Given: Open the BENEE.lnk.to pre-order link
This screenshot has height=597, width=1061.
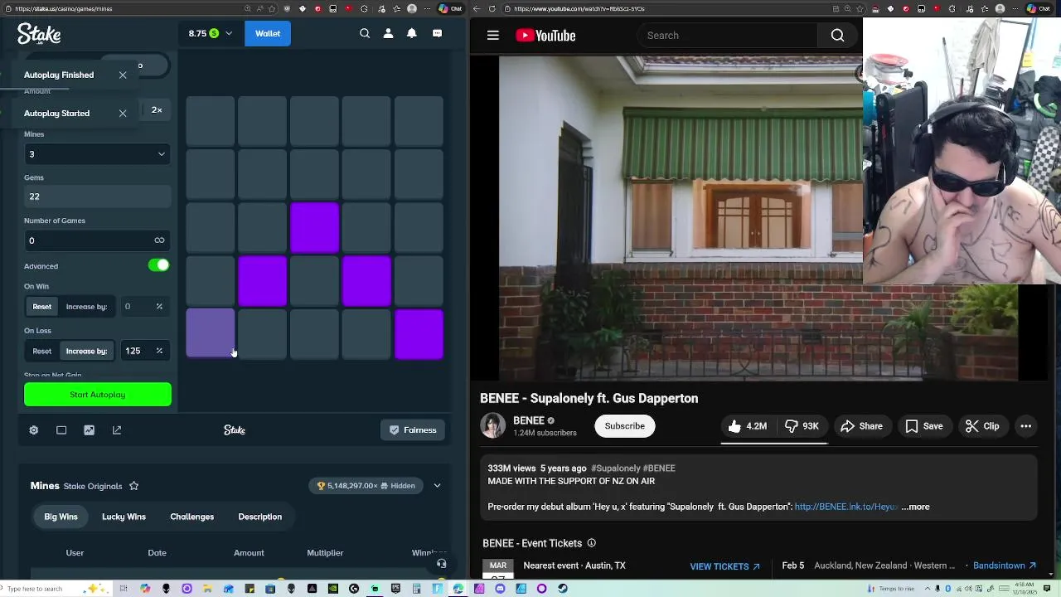Looking at the screenshot, I should (845, 507).
